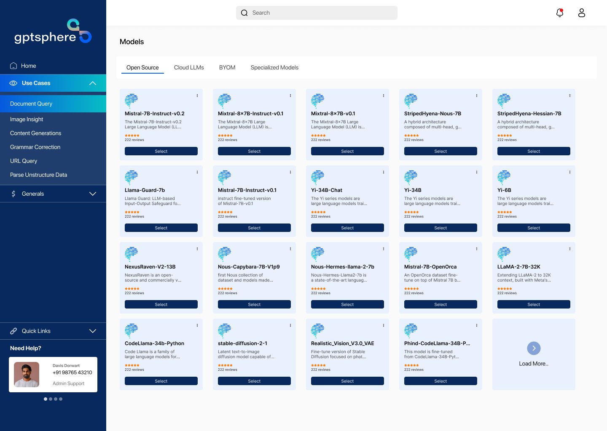
Task: Click the Quick Links chain icon
Action: tap(13, 331)
